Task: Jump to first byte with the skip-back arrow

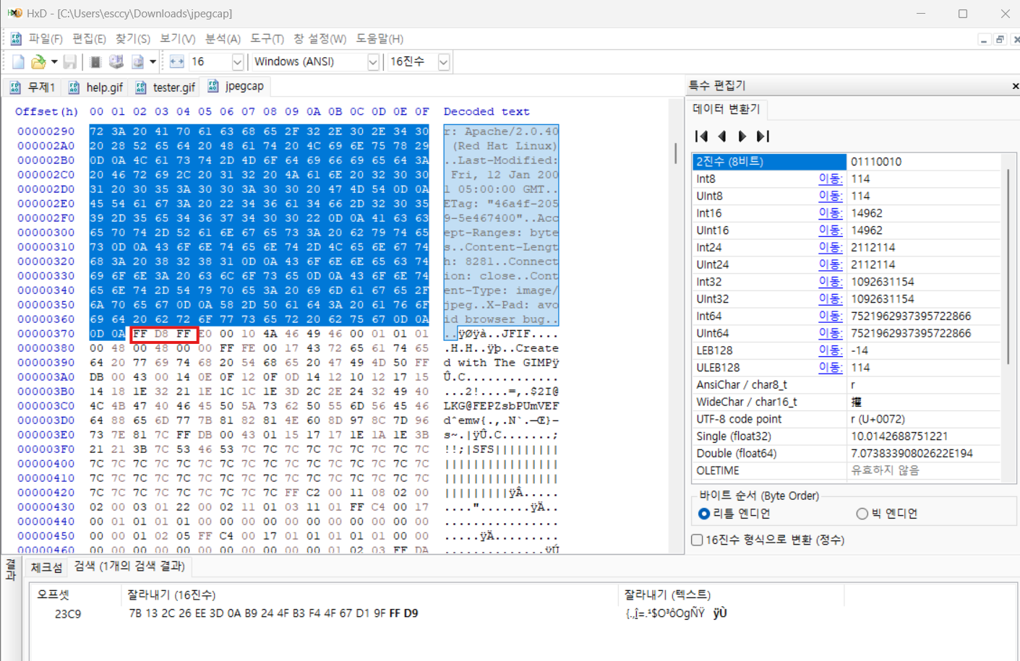Action: point(701,136)
